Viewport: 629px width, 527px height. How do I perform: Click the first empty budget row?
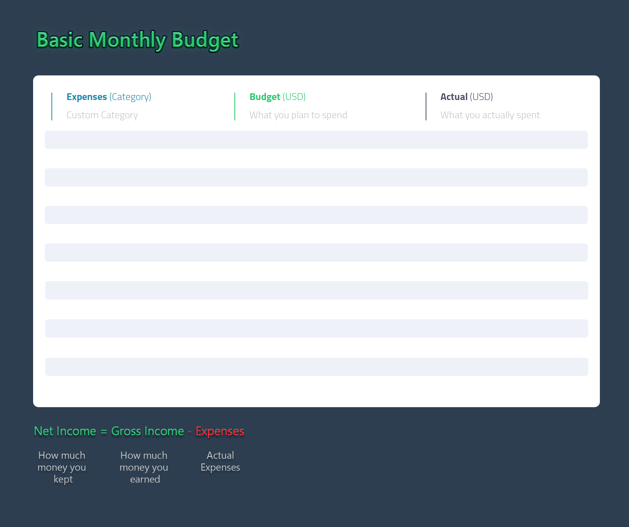coord(316,140)
